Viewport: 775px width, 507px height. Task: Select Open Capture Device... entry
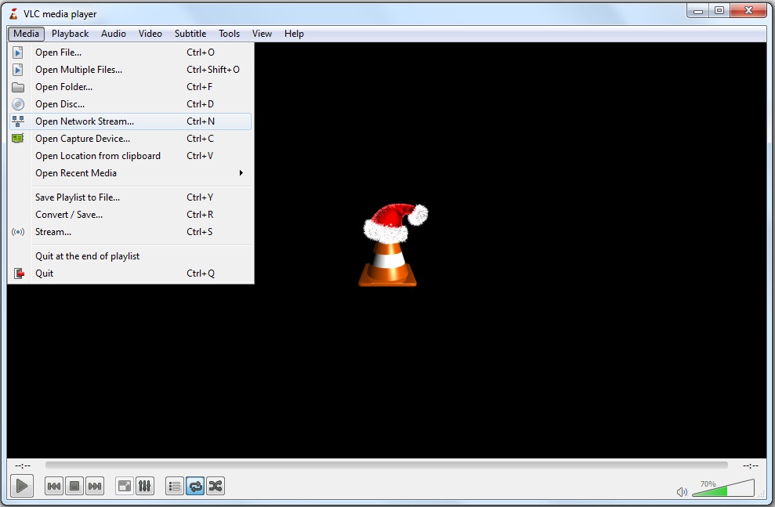click(x=131, y=139)
